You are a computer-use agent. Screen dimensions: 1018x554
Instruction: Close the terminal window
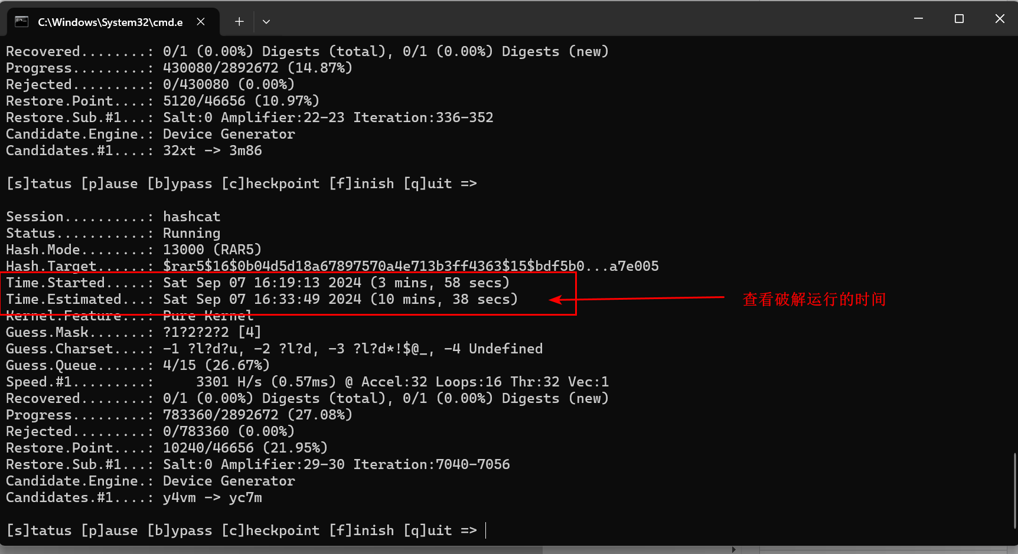pyautogui.click(x=1000, y=19)
